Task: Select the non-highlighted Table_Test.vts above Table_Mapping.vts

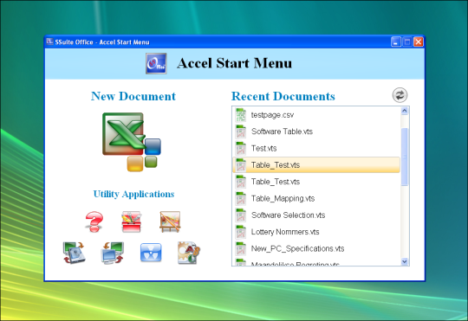Action: [316, 182]
